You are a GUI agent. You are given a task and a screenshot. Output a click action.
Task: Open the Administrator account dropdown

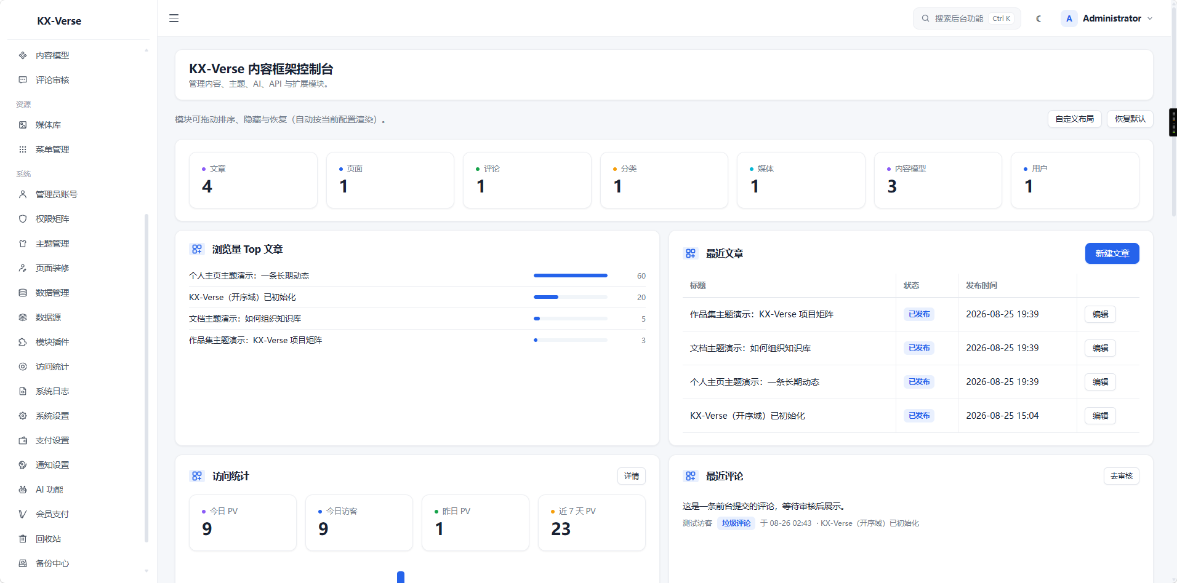tap(1107, 18)
